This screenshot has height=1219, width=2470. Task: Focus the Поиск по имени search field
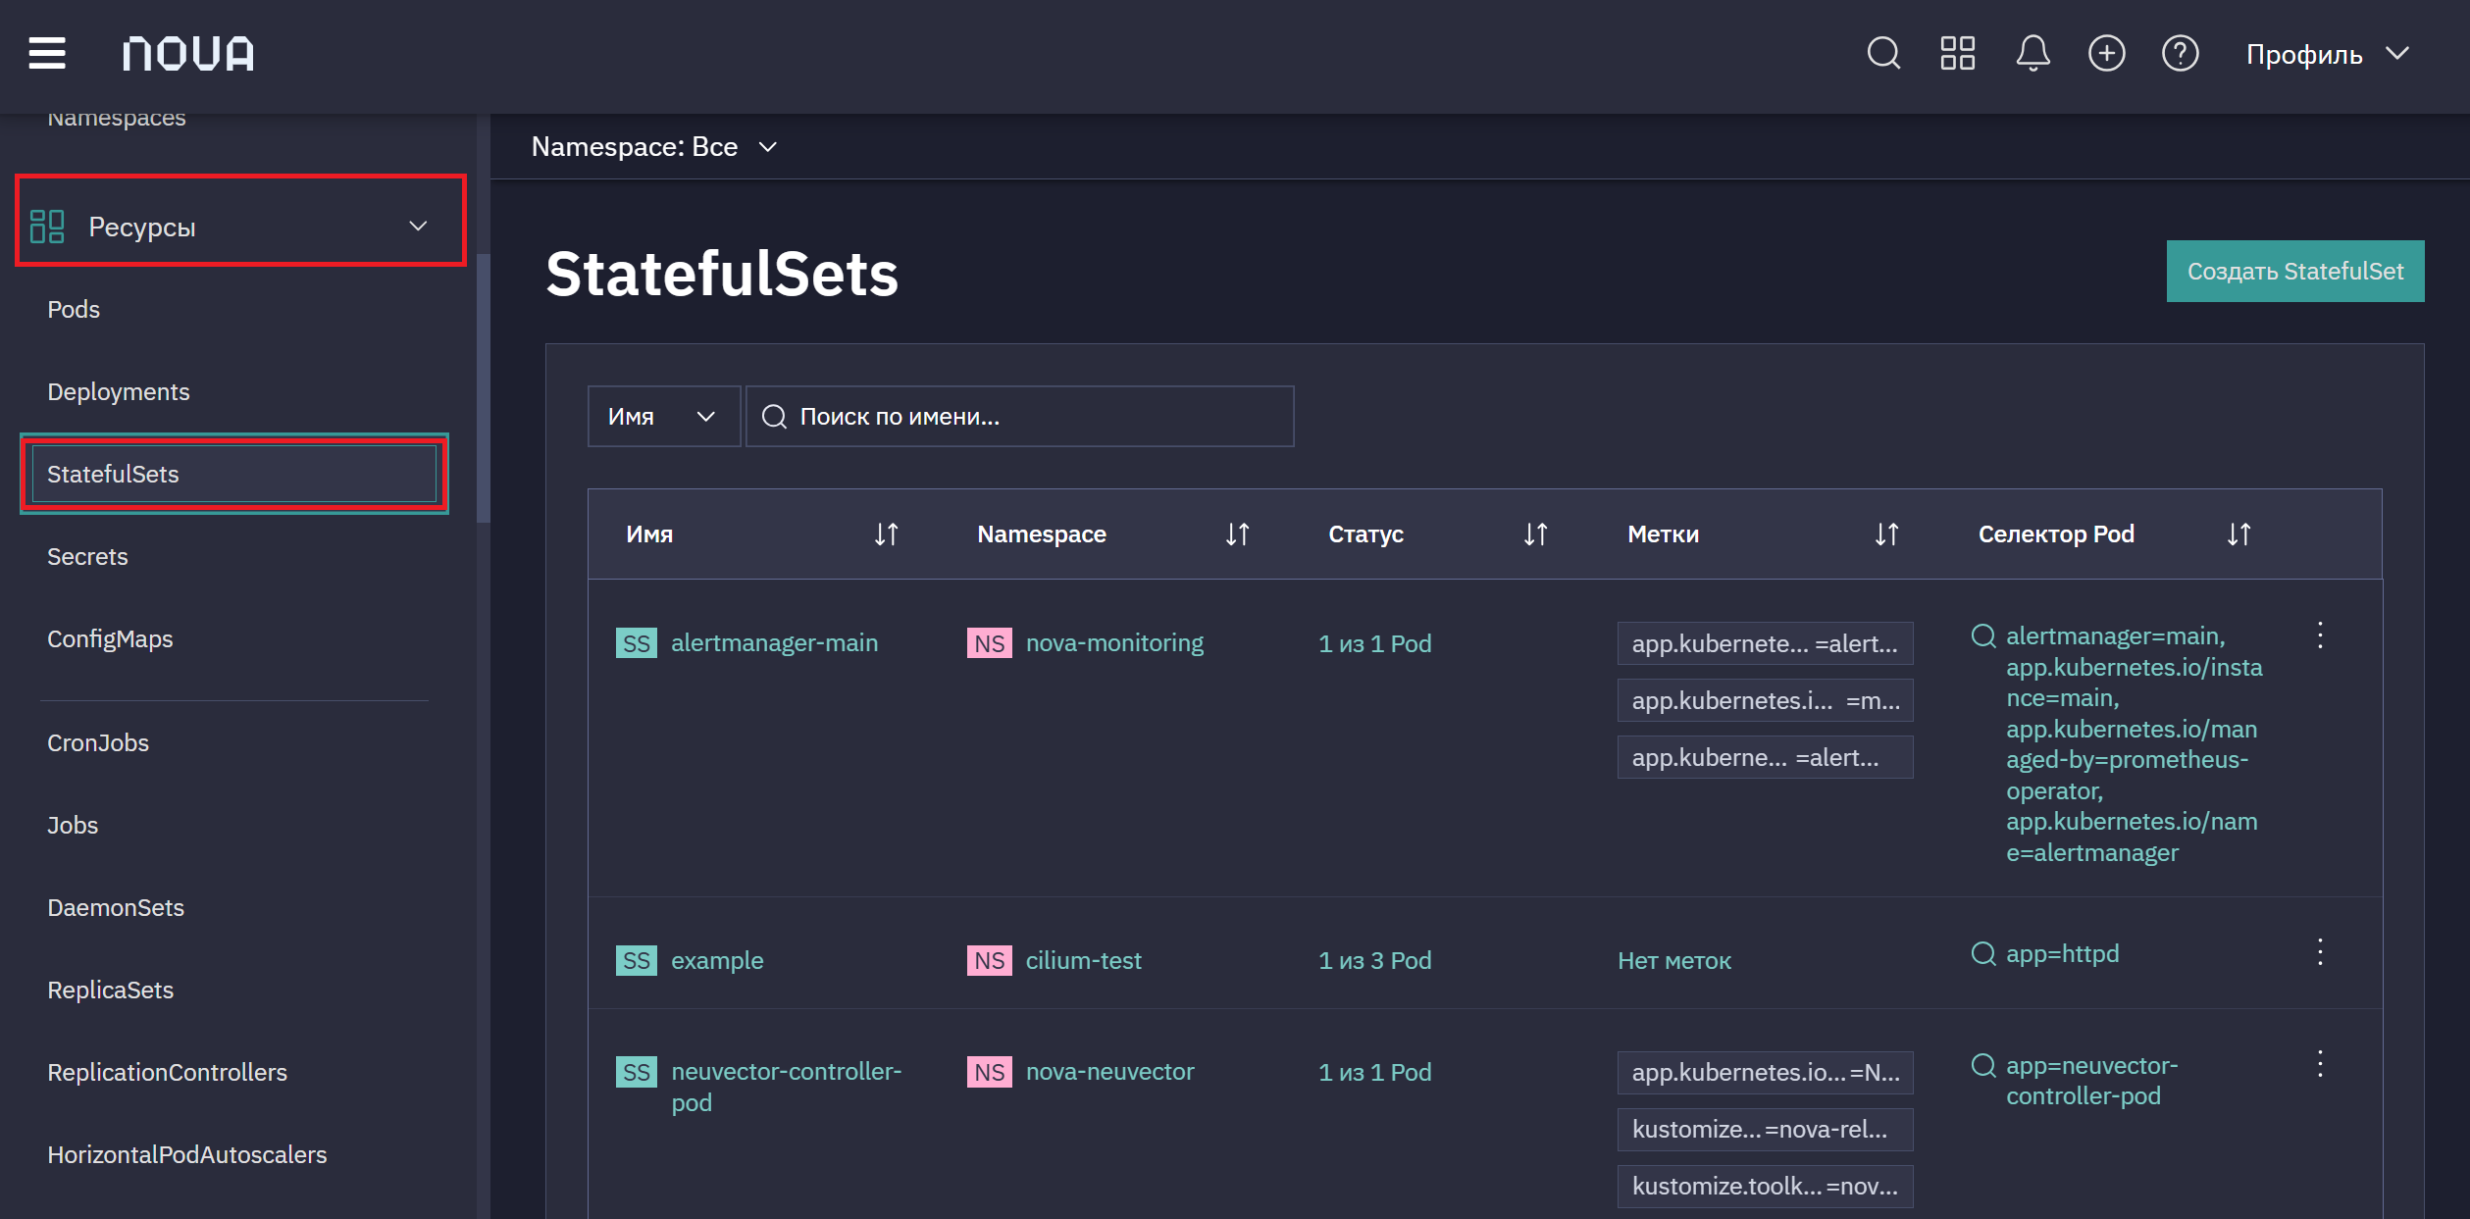(x=1019, y=416)
